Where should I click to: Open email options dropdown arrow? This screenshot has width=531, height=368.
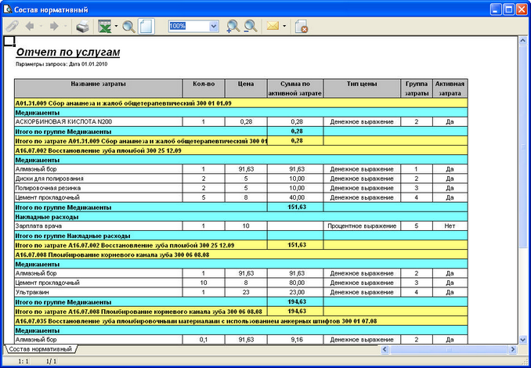284,26
